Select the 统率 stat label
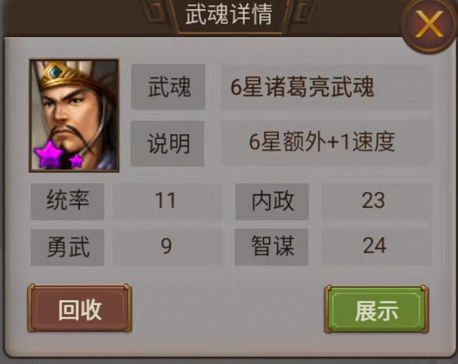 click(67, 201)
